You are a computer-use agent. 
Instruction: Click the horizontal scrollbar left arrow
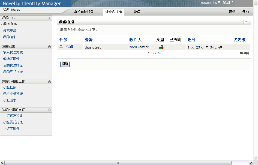(x=2, y=163)
